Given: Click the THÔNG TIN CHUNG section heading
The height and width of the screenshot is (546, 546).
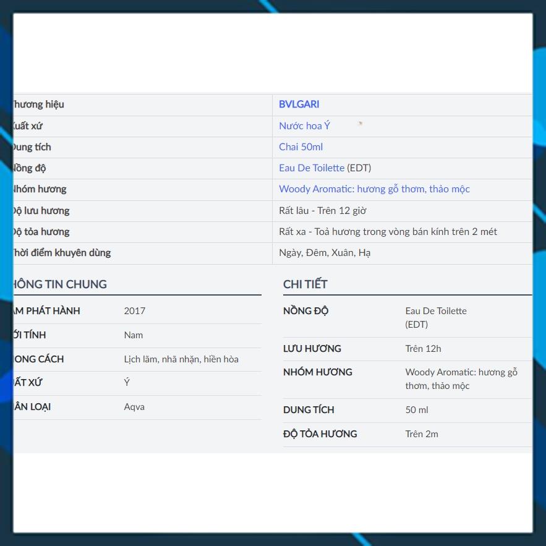Looking at the screenshot, I should pyautogui.click(x=59, y=284).
